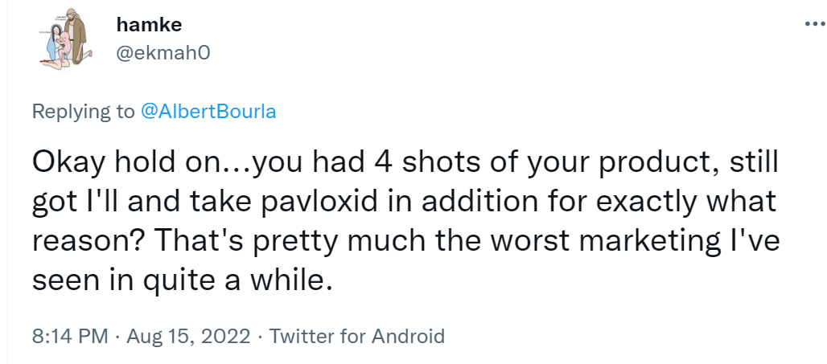
Task: Click the word "still" ending first line
Action: tap(755, 165)
